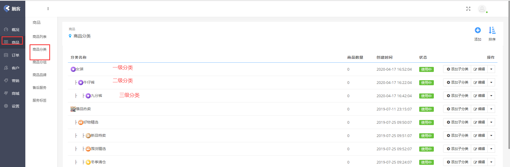Open dropdown arrow for 女装 row

click(491, 69)
